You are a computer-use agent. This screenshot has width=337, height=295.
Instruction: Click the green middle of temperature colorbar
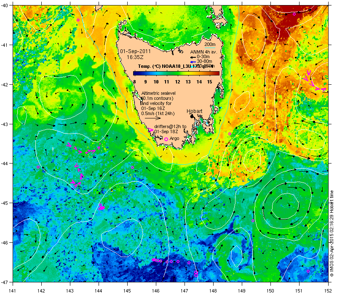176,73
